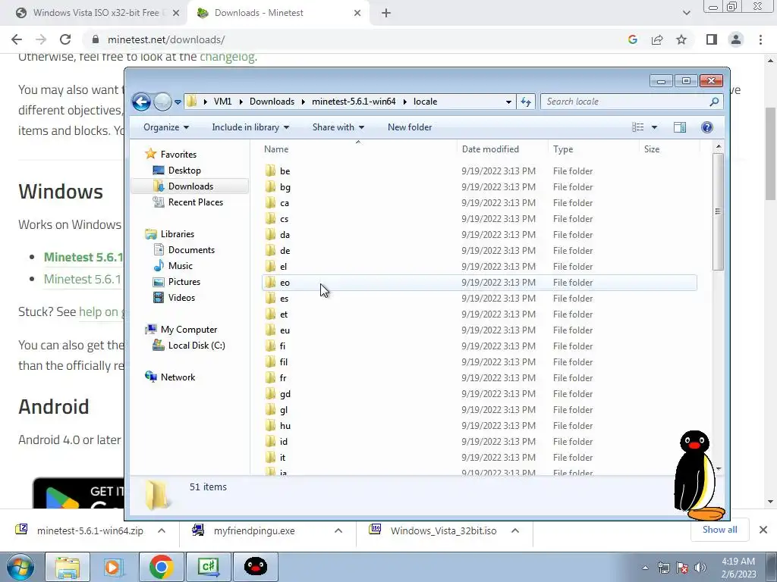Viewport: 777px width, 582px height.
Task: Select Downloads in Favorites
Action: tap(190, 186)
